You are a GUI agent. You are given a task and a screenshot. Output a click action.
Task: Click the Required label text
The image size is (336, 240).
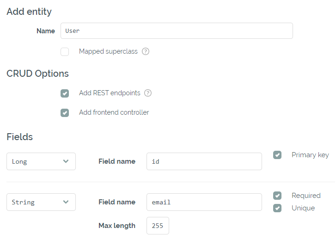[306, 196]
